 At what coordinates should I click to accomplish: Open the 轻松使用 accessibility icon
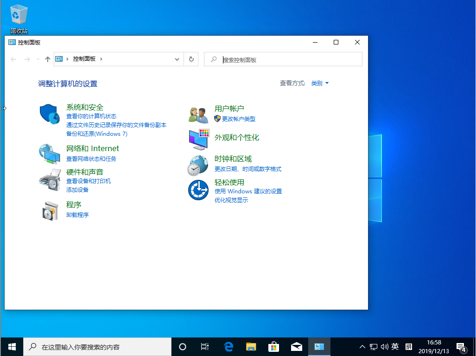click(198, 190)
